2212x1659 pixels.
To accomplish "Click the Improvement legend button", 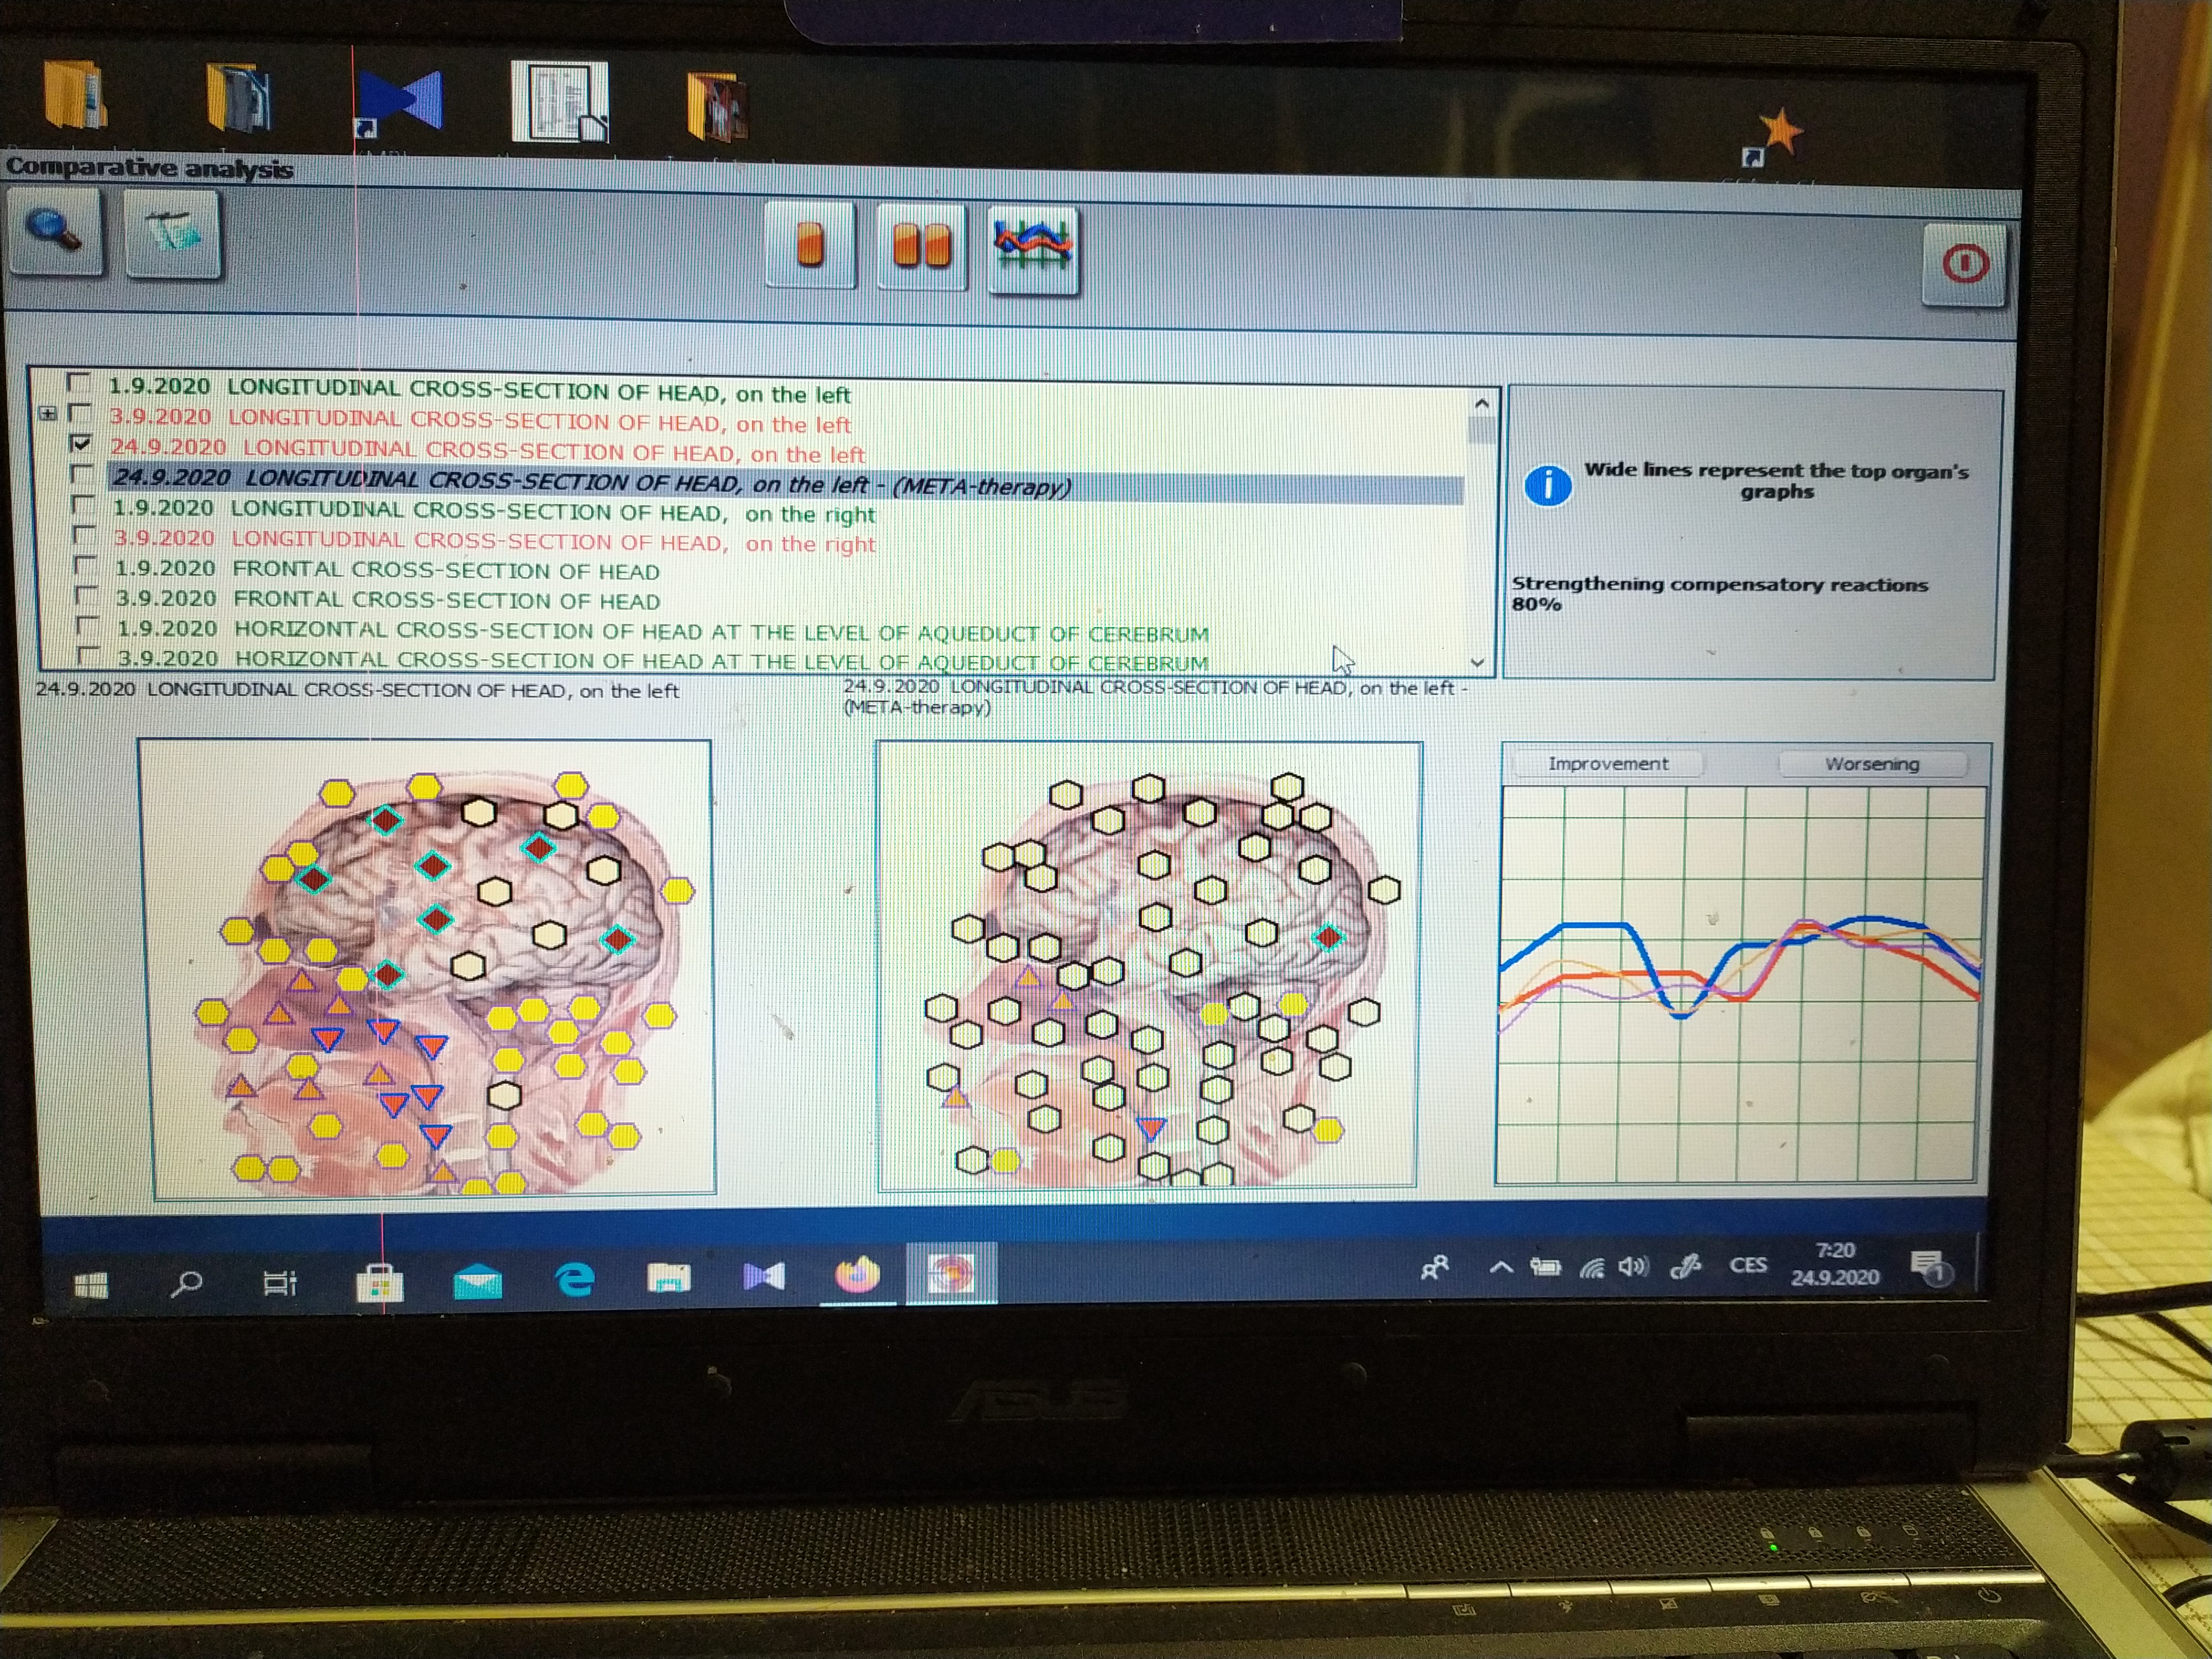I will click(x=1607, y=764).
